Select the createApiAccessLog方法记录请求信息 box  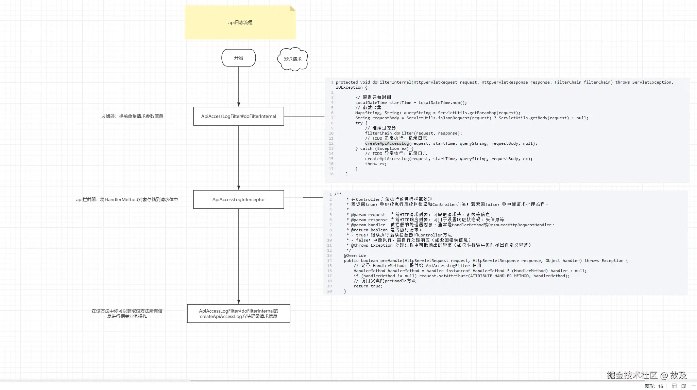click(x=238, y=314)
